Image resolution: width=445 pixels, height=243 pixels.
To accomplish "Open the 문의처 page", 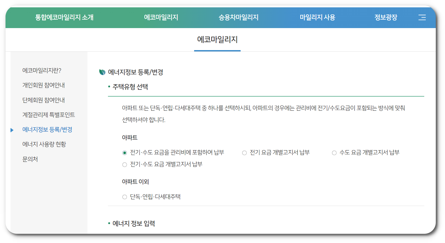I will click(30, 159).
